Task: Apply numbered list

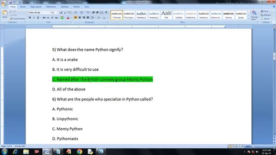Action: pos(82,12)
